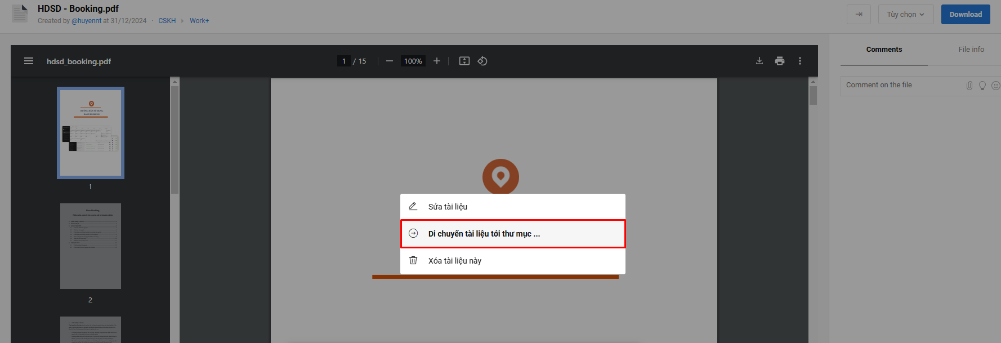Click the HDSD - Booking.pdf file icon
1001x343 pixels.
(x=20, y=14)
